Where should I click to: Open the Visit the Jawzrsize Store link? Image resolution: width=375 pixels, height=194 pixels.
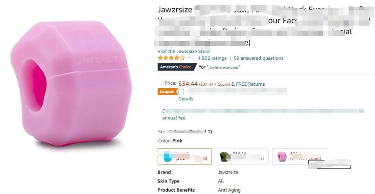pos(183,51)
